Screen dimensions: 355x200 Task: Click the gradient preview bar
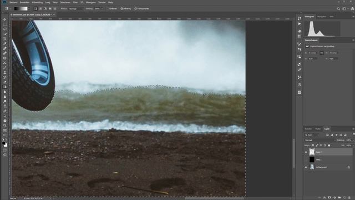tap(21, 9)
